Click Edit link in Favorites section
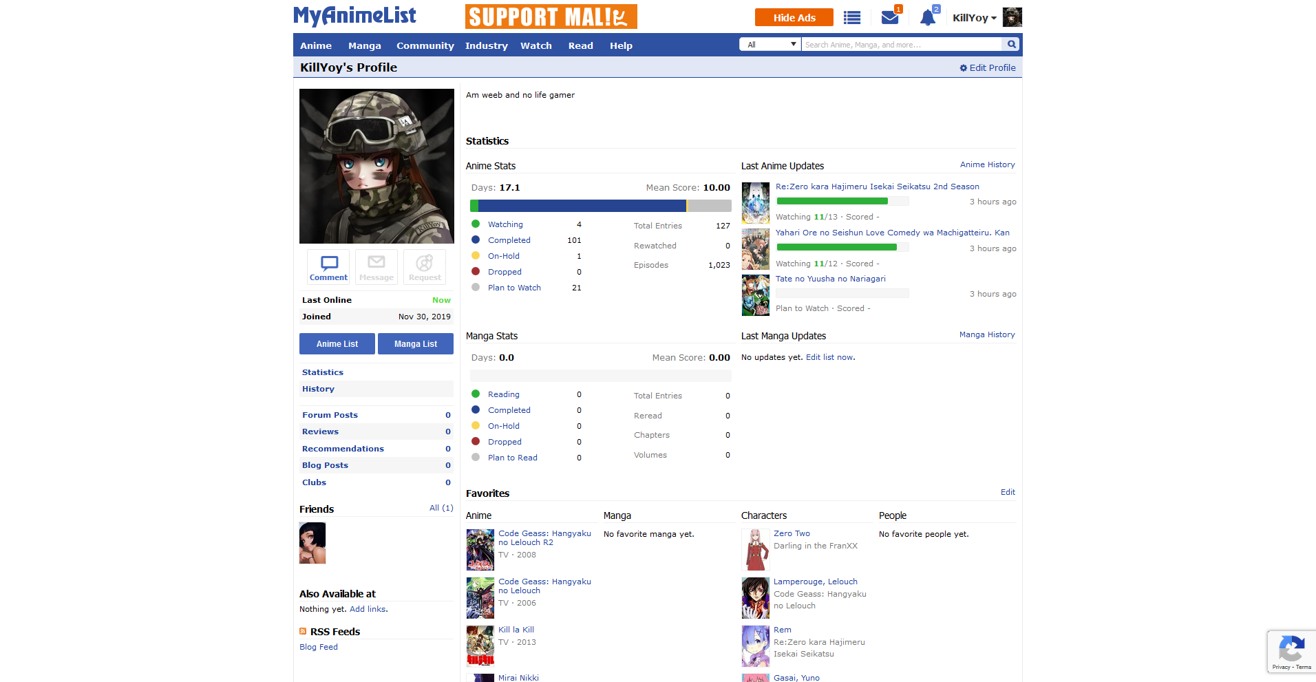Screen dimensions: 1316x682 click(x=1008, y=492)
